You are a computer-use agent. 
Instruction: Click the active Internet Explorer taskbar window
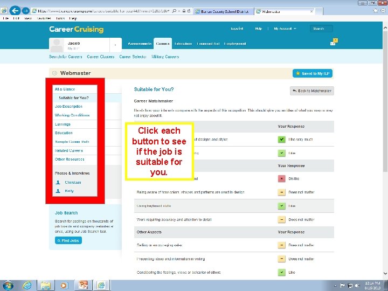101,285
